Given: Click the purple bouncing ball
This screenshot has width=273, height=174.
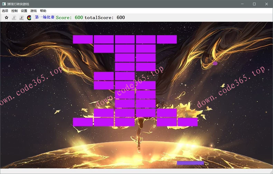Looking at the screenshot, I should [215, 63].
